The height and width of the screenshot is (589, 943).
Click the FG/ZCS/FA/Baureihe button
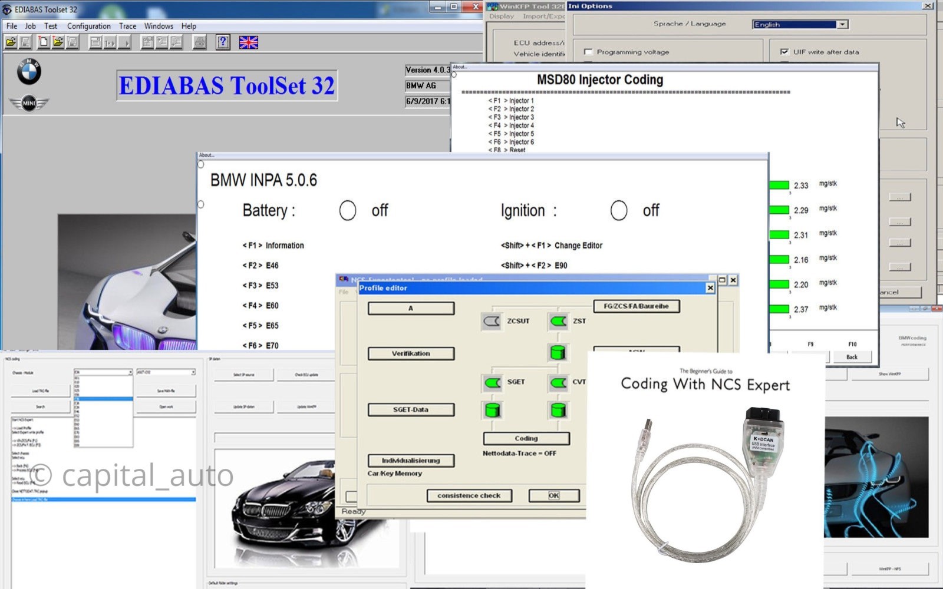(x=636, y=306)
